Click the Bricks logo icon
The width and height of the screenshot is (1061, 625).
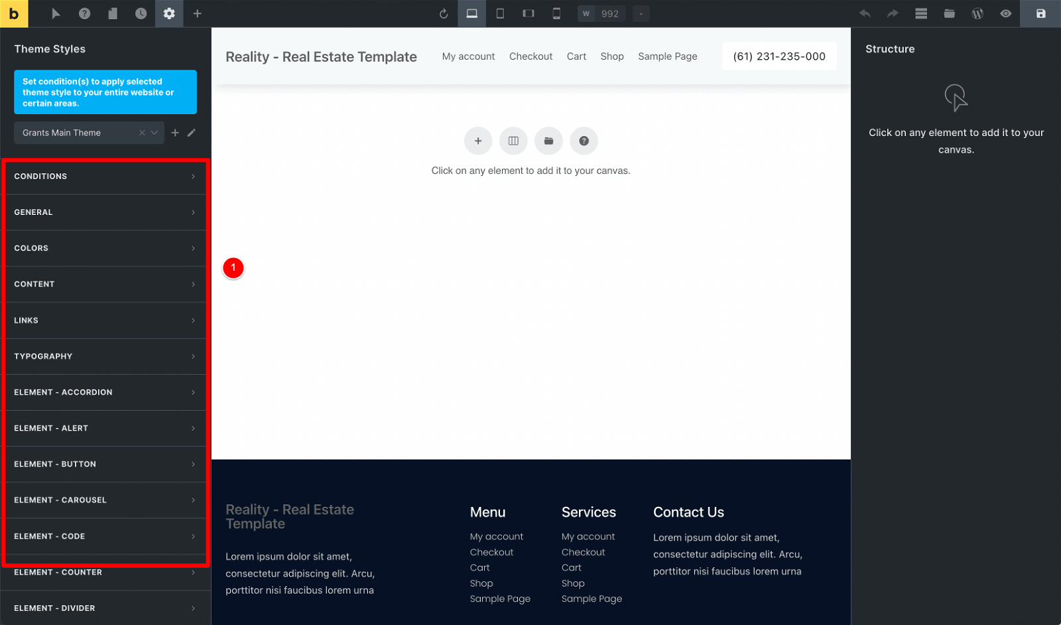coord(14,13)
